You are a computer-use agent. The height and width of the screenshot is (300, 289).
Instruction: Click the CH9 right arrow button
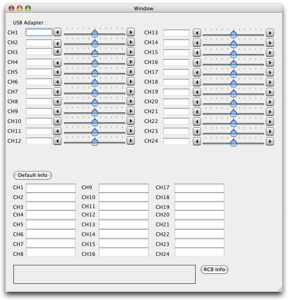click(131, 111)
